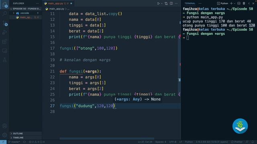Open Run and Debug view
This screenshot has height=144, width=257.
4,32
